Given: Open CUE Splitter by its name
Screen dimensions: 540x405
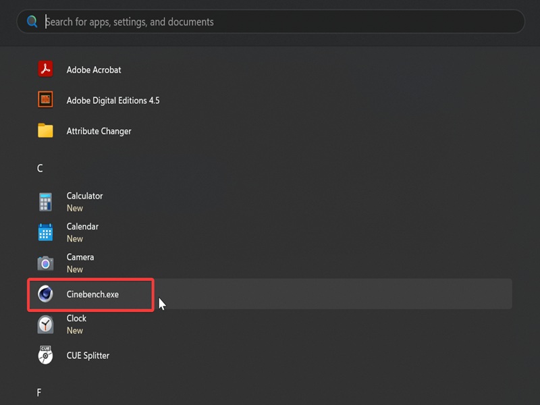Looking at the screenshot, I should 88,356.
